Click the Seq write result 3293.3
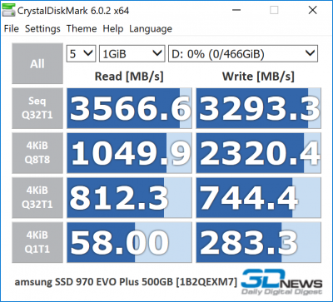 coord(259,108)
